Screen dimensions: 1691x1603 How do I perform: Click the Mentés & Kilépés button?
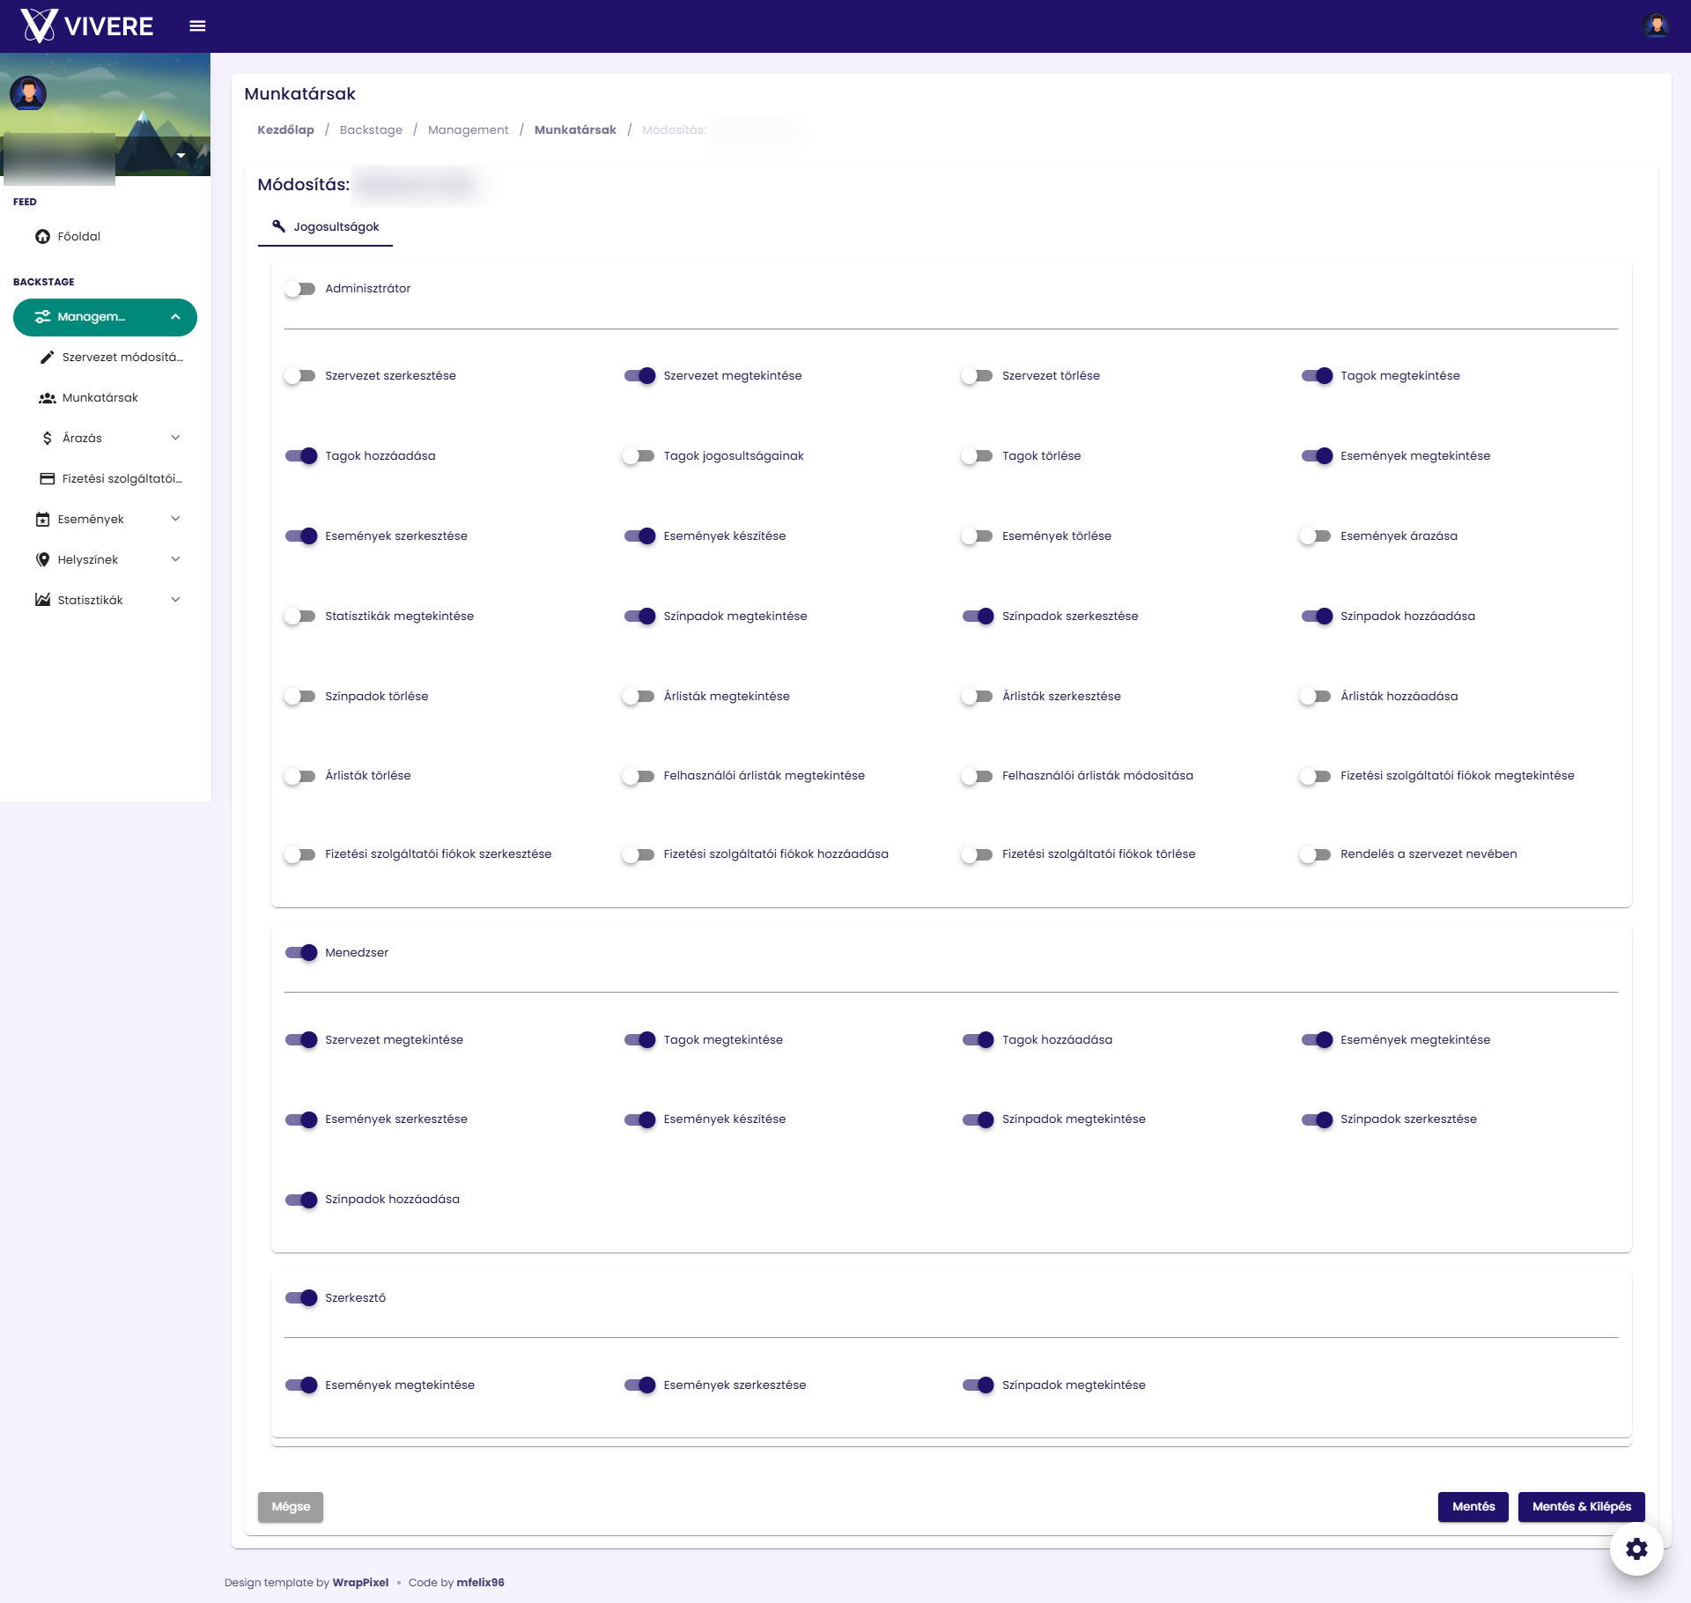click(x=1582, y=1507)
